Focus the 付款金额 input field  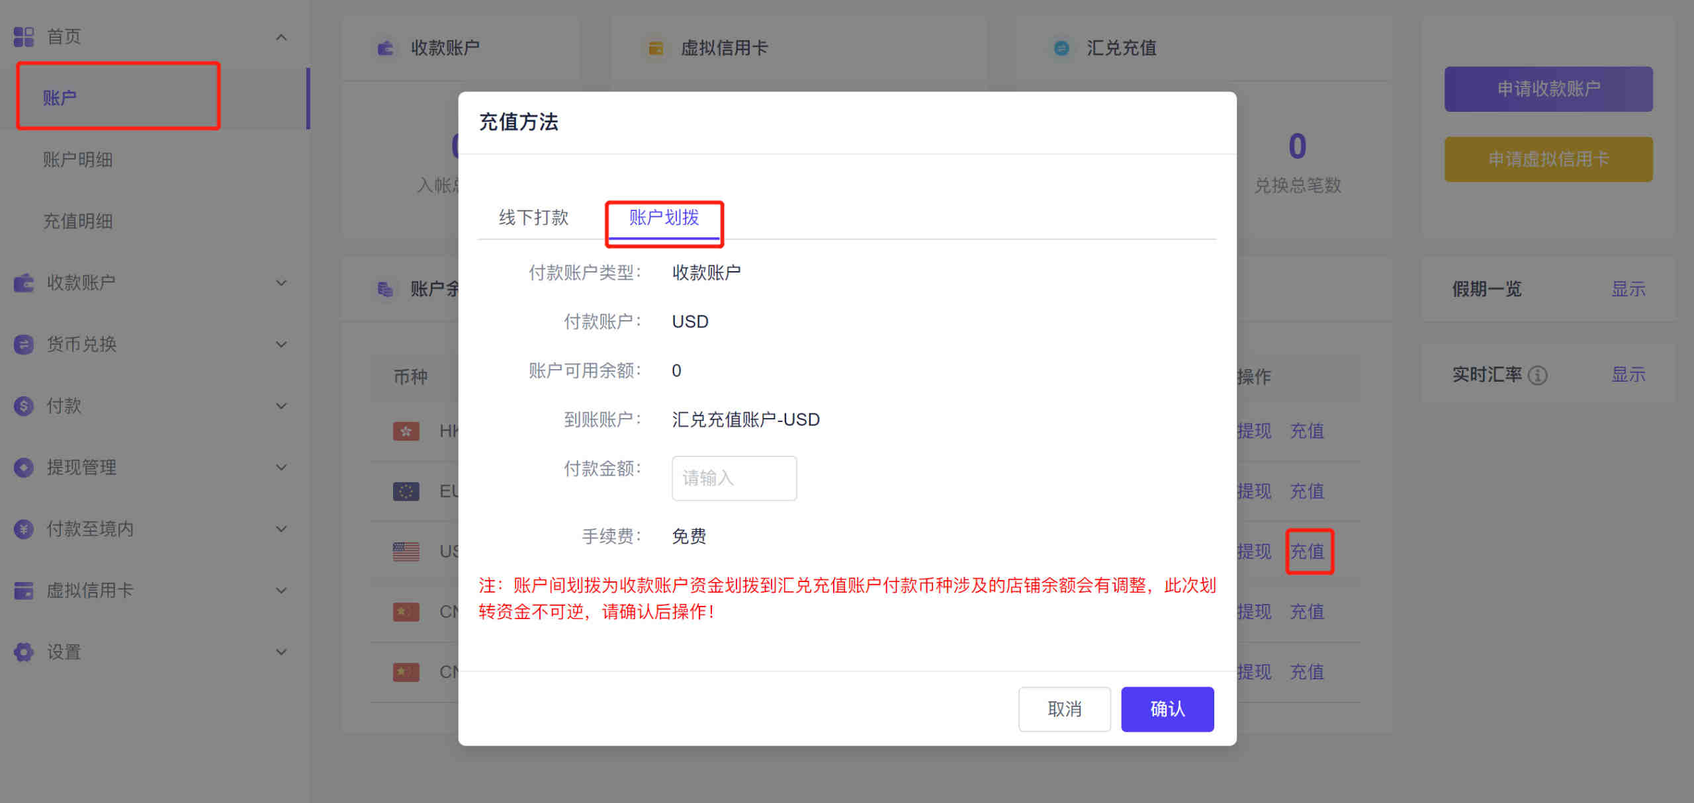(x=734, y=478)
